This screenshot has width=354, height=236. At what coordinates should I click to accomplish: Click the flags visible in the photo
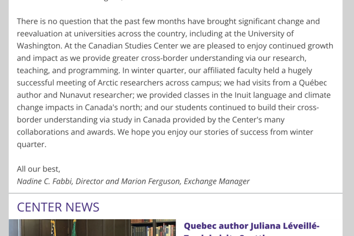pos(63,228)
